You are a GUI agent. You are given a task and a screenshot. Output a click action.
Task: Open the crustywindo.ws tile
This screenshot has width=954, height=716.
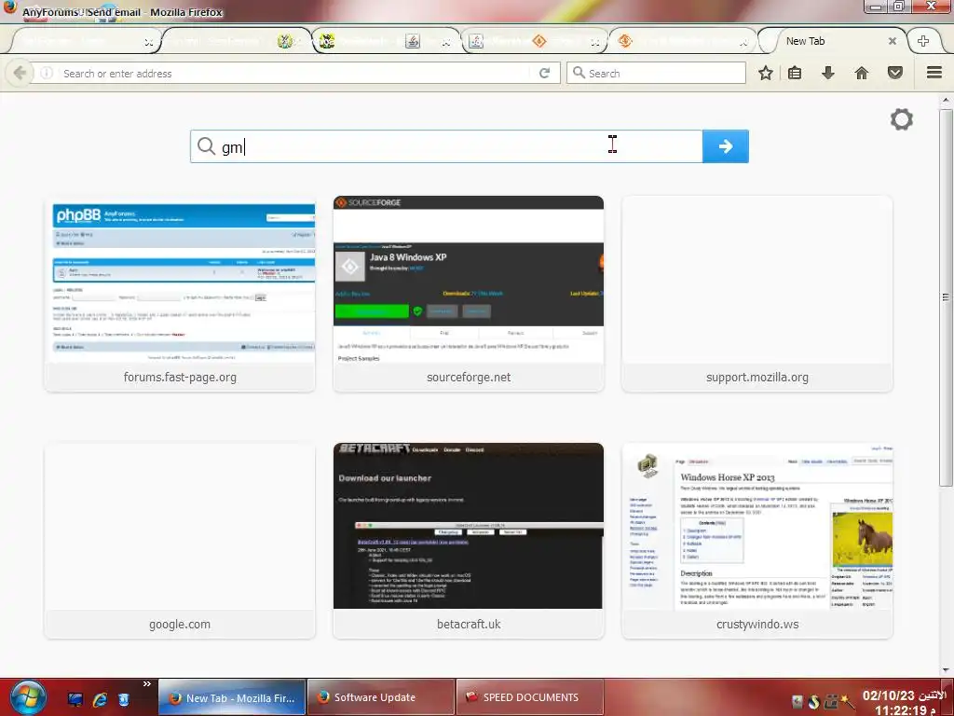point(757,541)
